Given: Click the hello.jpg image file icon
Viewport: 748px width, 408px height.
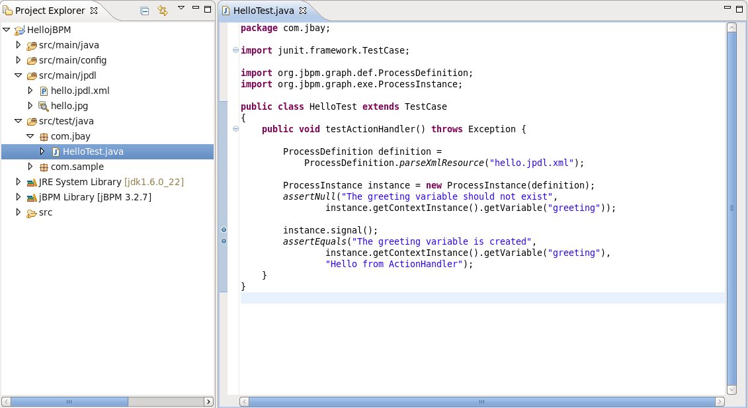Looking at the screenshot, I should [x=44, y=106].
